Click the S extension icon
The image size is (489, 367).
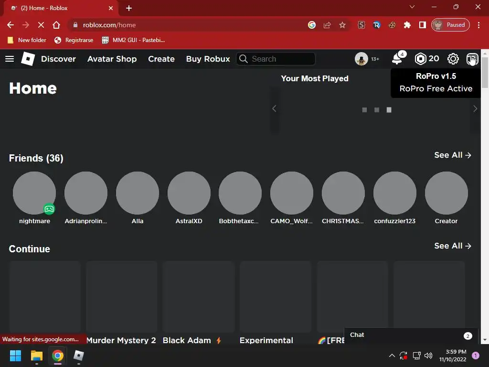[x=361, y=25]
